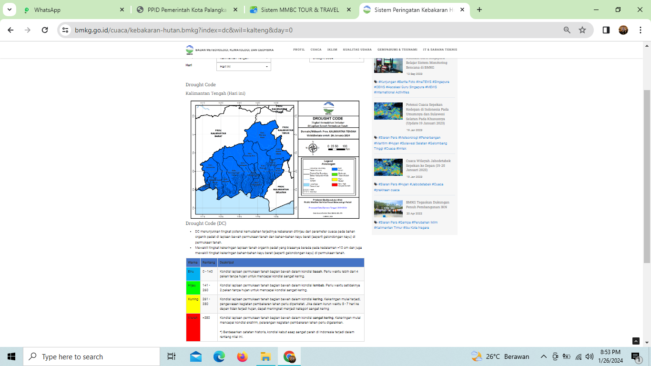The height and width of the screenshot is (366, 651).
Task: Launch Firefox from taskbar
Action: point(242,356)
